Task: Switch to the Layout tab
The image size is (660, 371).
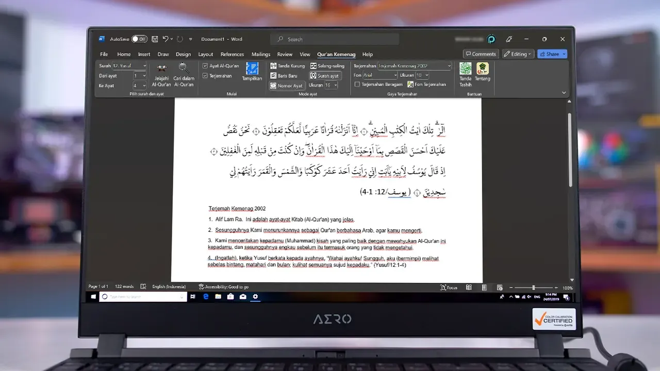Action: 206,54
